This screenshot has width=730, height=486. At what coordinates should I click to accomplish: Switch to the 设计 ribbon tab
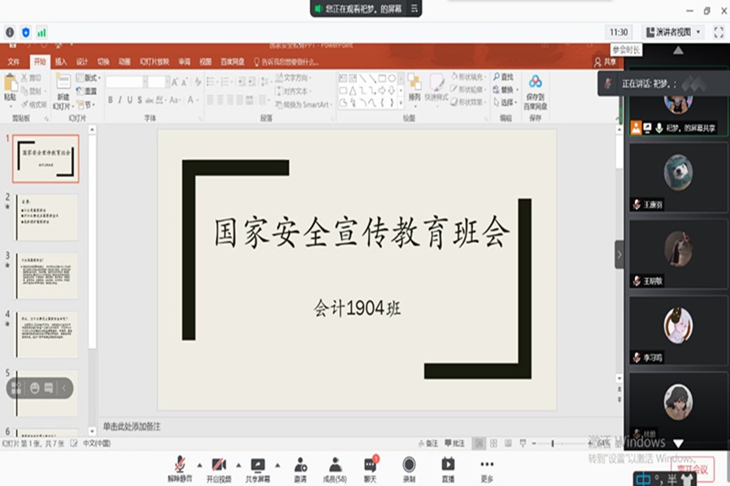(x=82, y=62)
